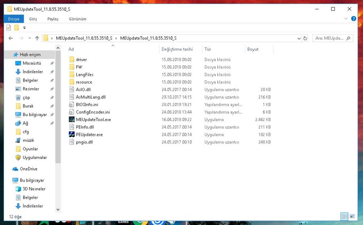Select OneDrive in navigation pane

[29, 169]
